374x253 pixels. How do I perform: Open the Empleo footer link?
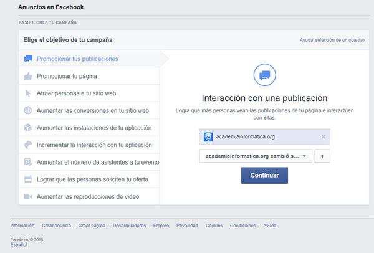(161, 226)
